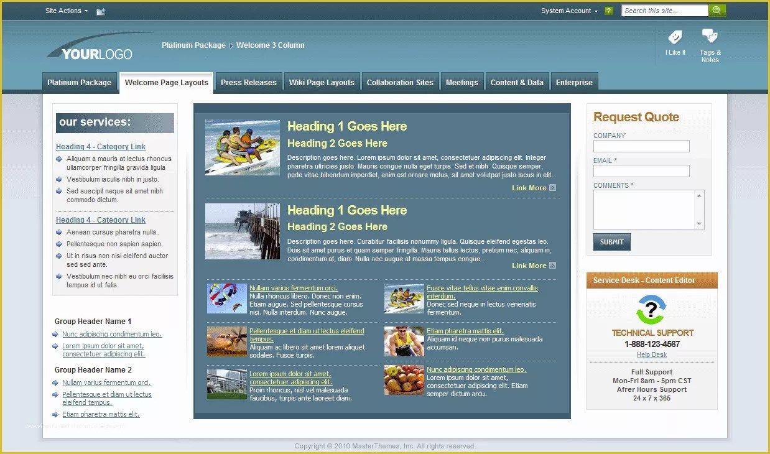The width and height of the screenshot is (770, 454).
Task: Click the Search this site field
Action: [x=662, y=10]
